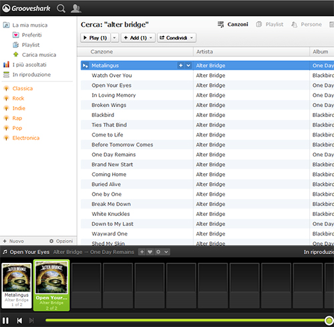
Task: Click the playback progress slider knob
Action: coord(329,320)
